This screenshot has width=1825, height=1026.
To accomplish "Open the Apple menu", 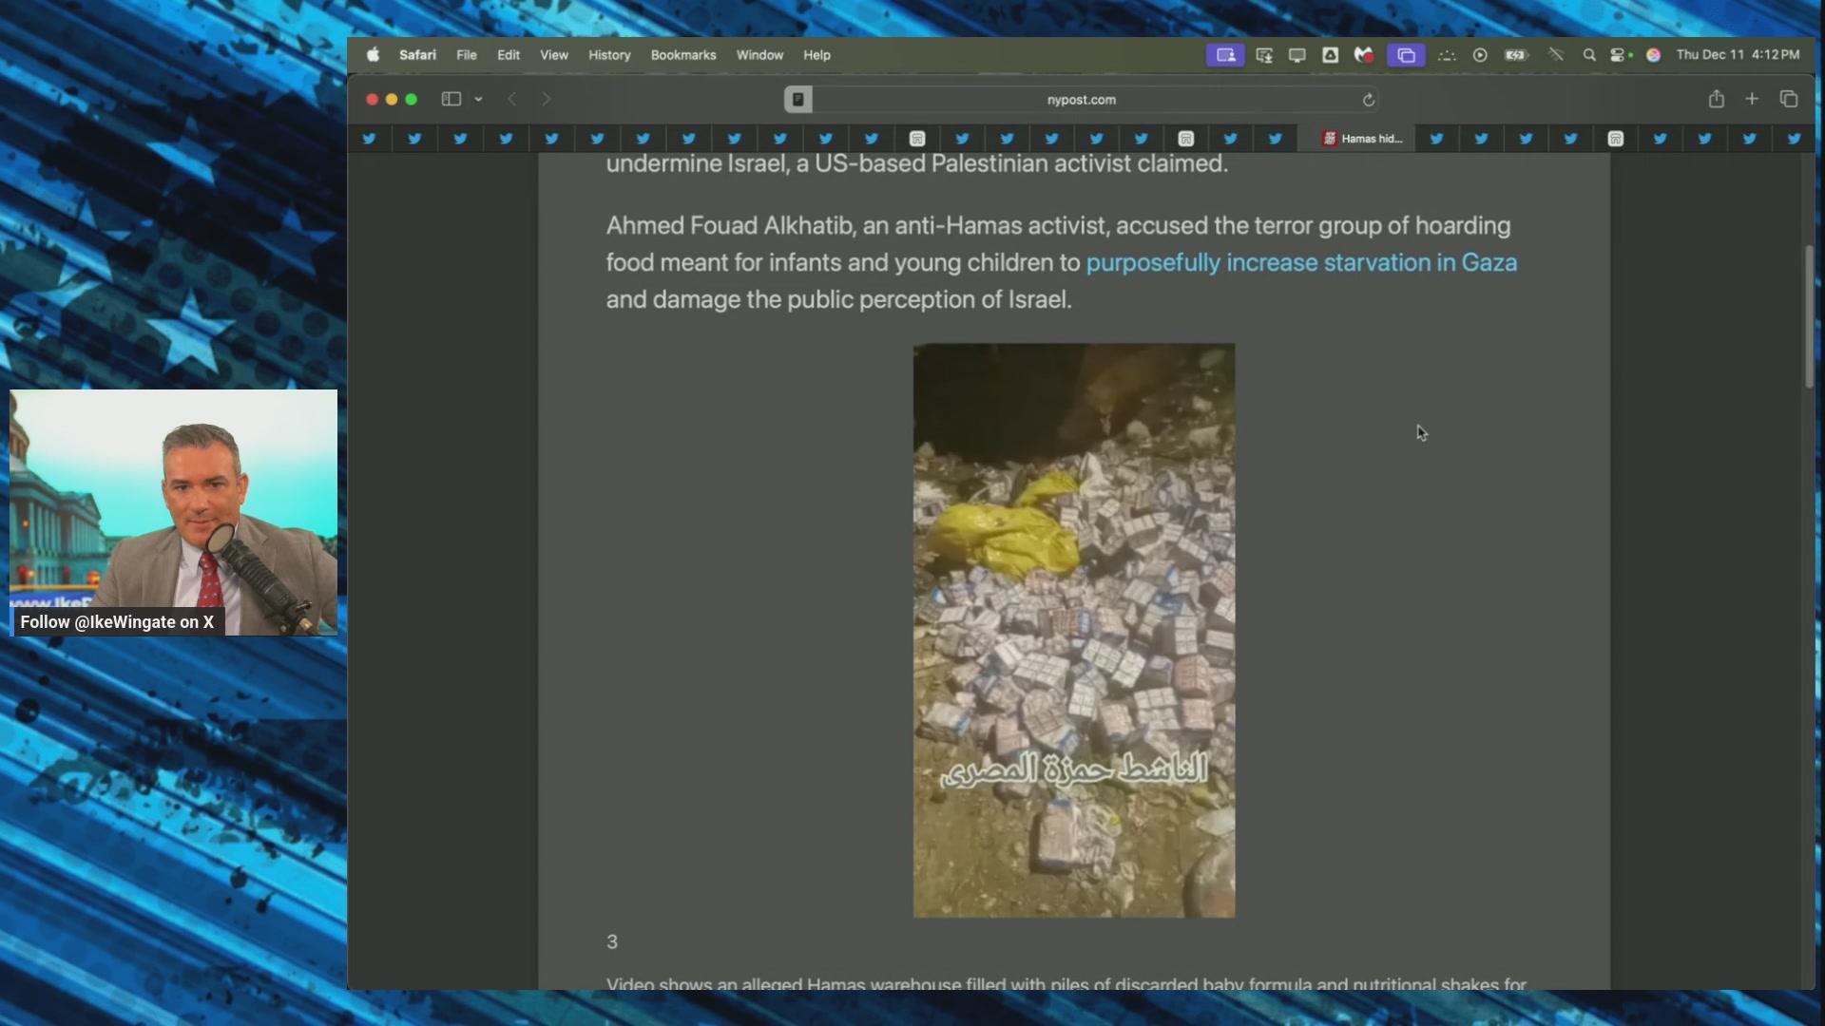I will (x=373, y=55).
